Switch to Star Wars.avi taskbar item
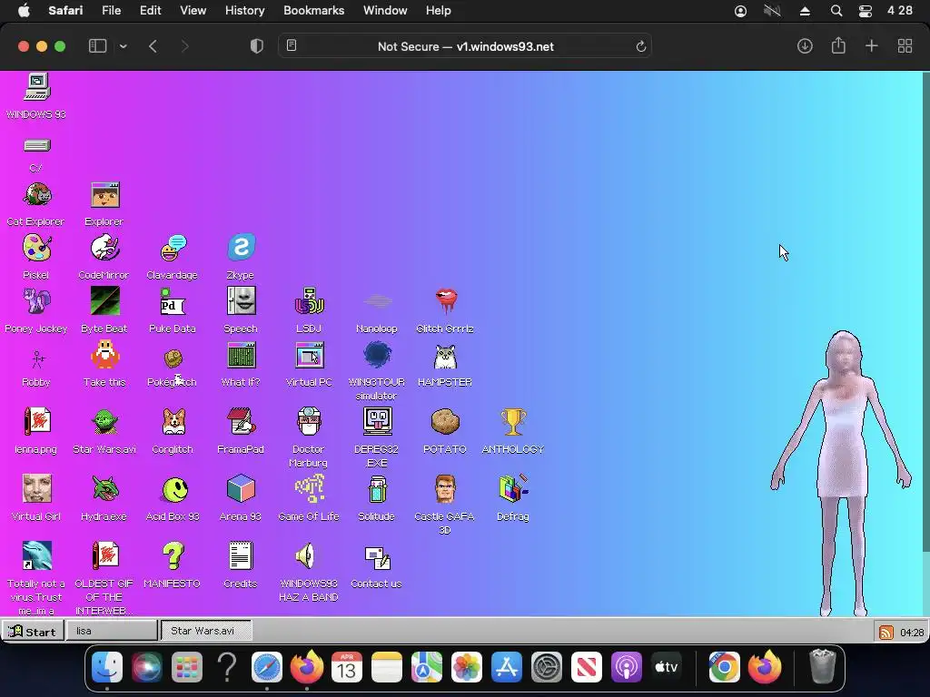This screenshot has width=930, height=697. pos(206,631)
